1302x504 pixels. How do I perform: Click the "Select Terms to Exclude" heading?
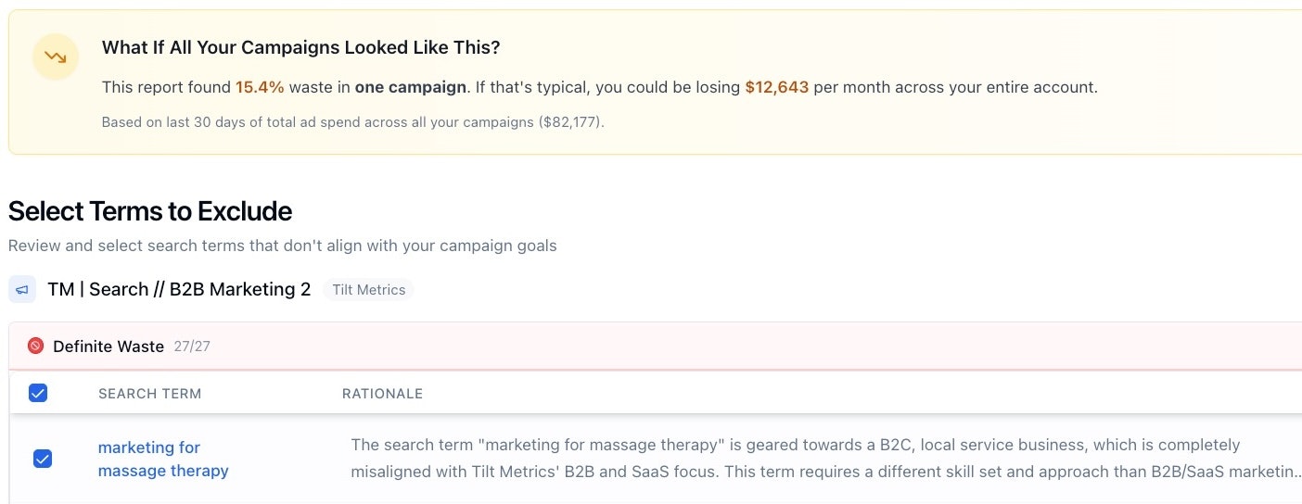(x=150, y=211)
